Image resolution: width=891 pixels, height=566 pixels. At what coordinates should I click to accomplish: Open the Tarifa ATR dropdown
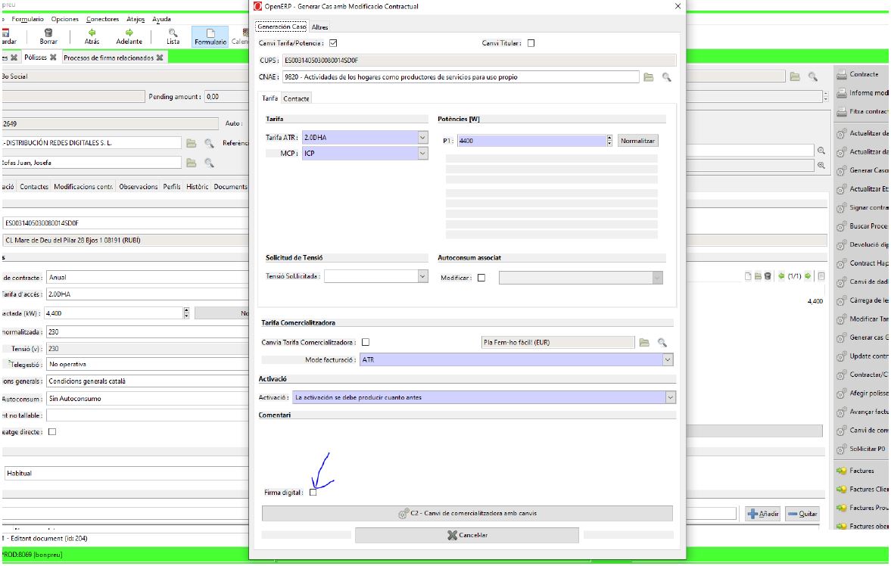coord(422,138)
